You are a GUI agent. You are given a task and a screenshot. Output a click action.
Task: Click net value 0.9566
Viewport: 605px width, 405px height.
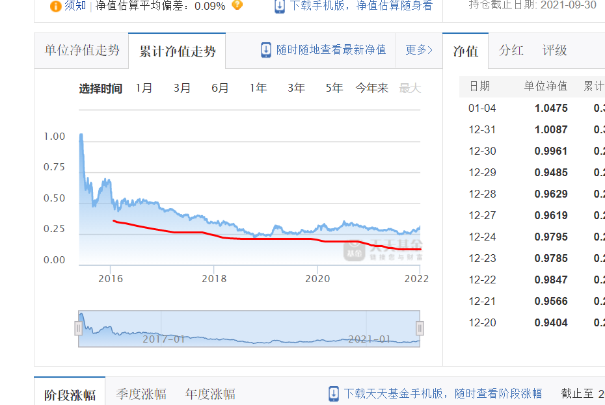click(551, 301)
